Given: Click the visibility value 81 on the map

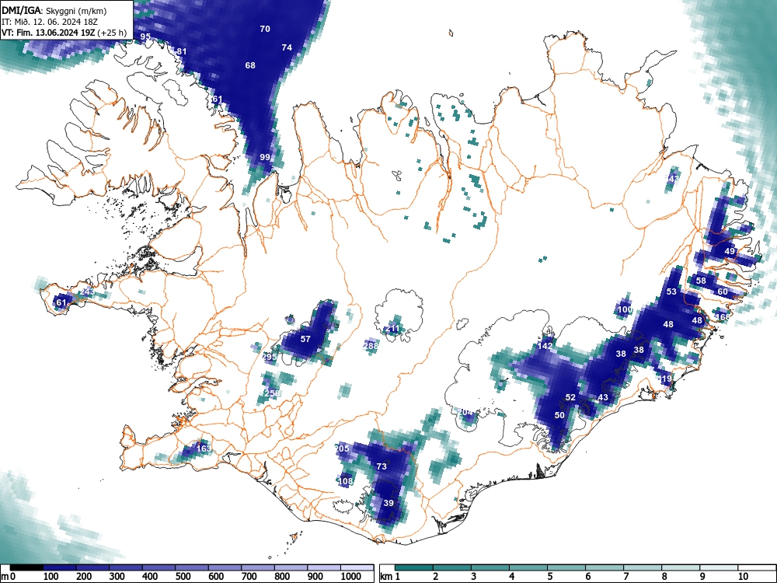Looking at the screenshot, I should click(182, 51).
